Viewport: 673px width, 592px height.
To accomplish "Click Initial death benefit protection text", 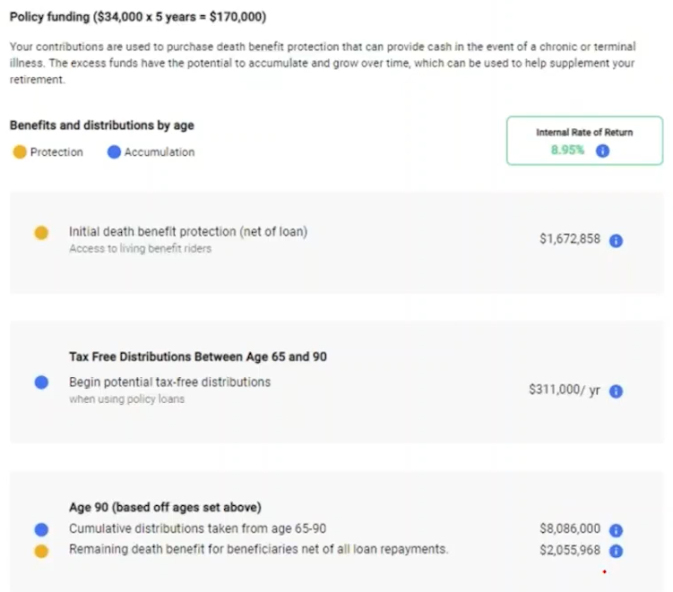I will [x=188, y=232].
